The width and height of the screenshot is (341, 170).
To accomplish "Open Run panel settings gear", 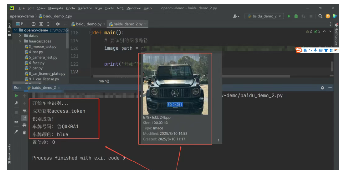I will tap(323, 88).
